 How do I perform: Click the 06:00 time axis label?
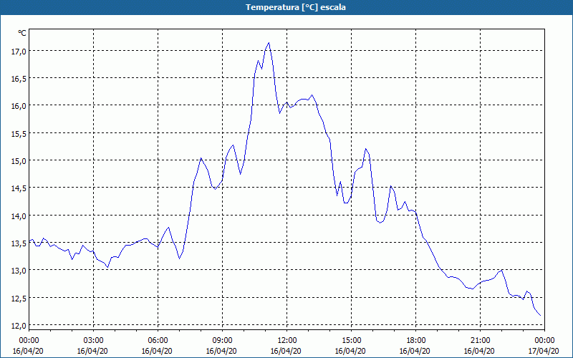pyautogui.click(x=158, y=341)
